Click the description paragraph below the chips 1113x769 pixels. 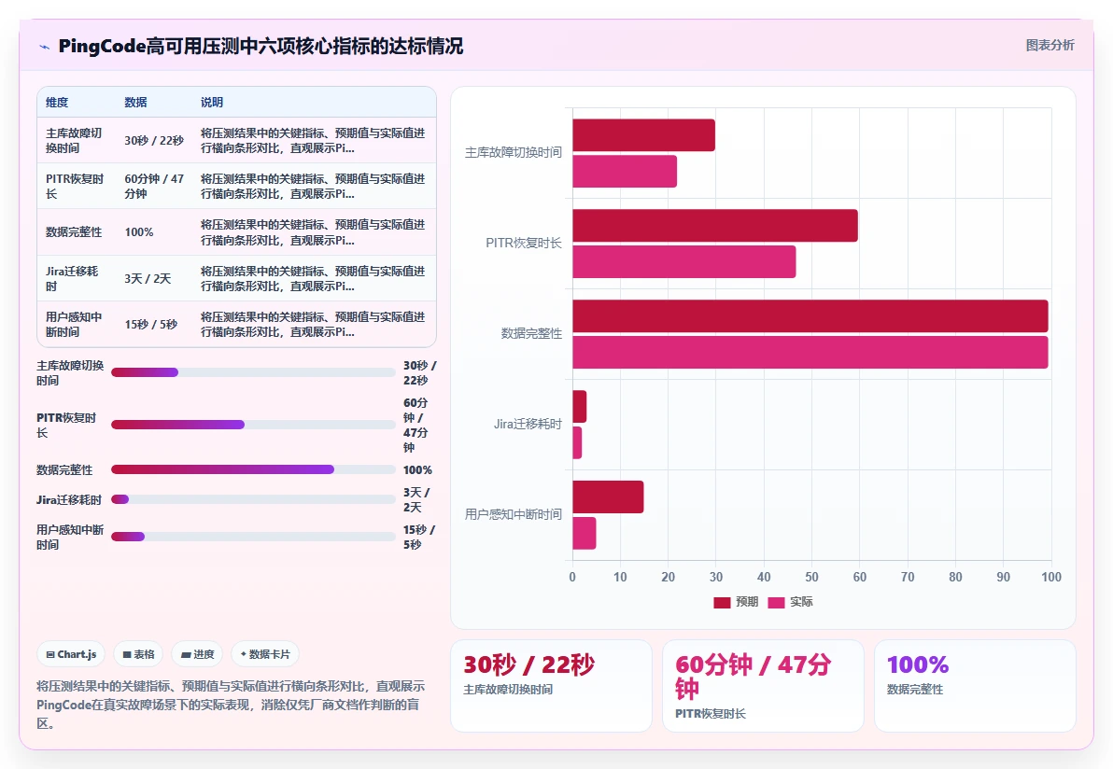coord(232,705)
